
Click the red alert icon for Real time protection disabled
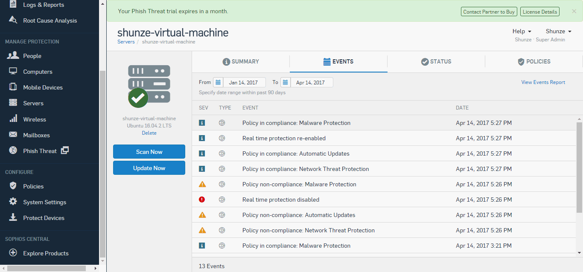coord(202,200)
